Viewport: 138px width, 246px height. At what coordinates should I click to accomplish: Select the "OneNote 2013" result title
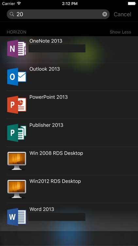(46, 41)
